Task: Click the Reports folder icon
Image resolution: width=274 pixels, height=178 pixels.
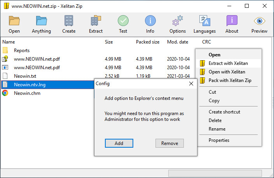Action: (5, 50)
